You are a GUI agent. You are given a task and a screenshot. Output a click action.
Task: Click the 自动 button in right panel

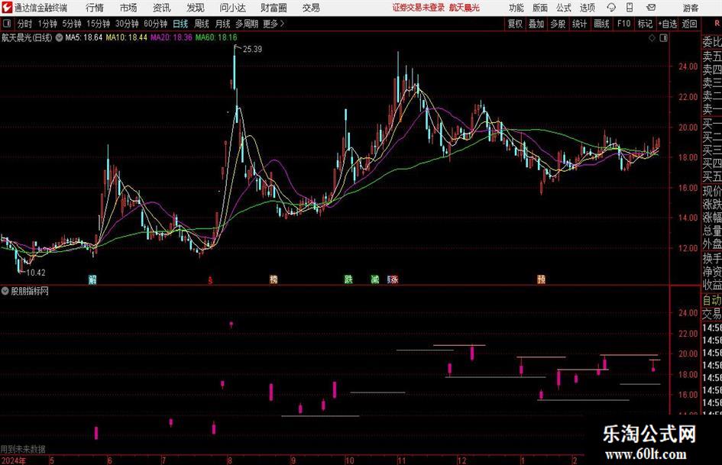pos(712,300)
